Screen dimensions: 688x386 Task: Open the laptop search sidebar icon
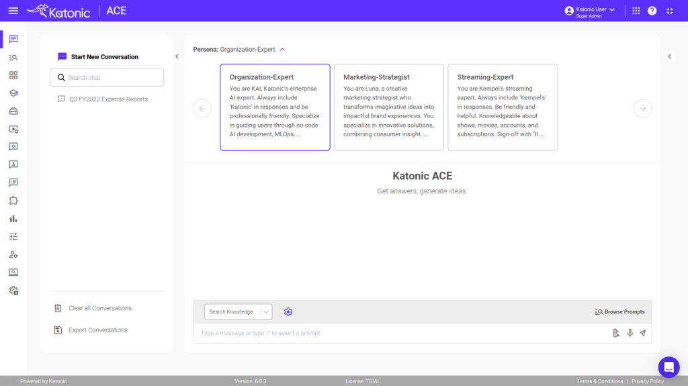pos(13,273)
